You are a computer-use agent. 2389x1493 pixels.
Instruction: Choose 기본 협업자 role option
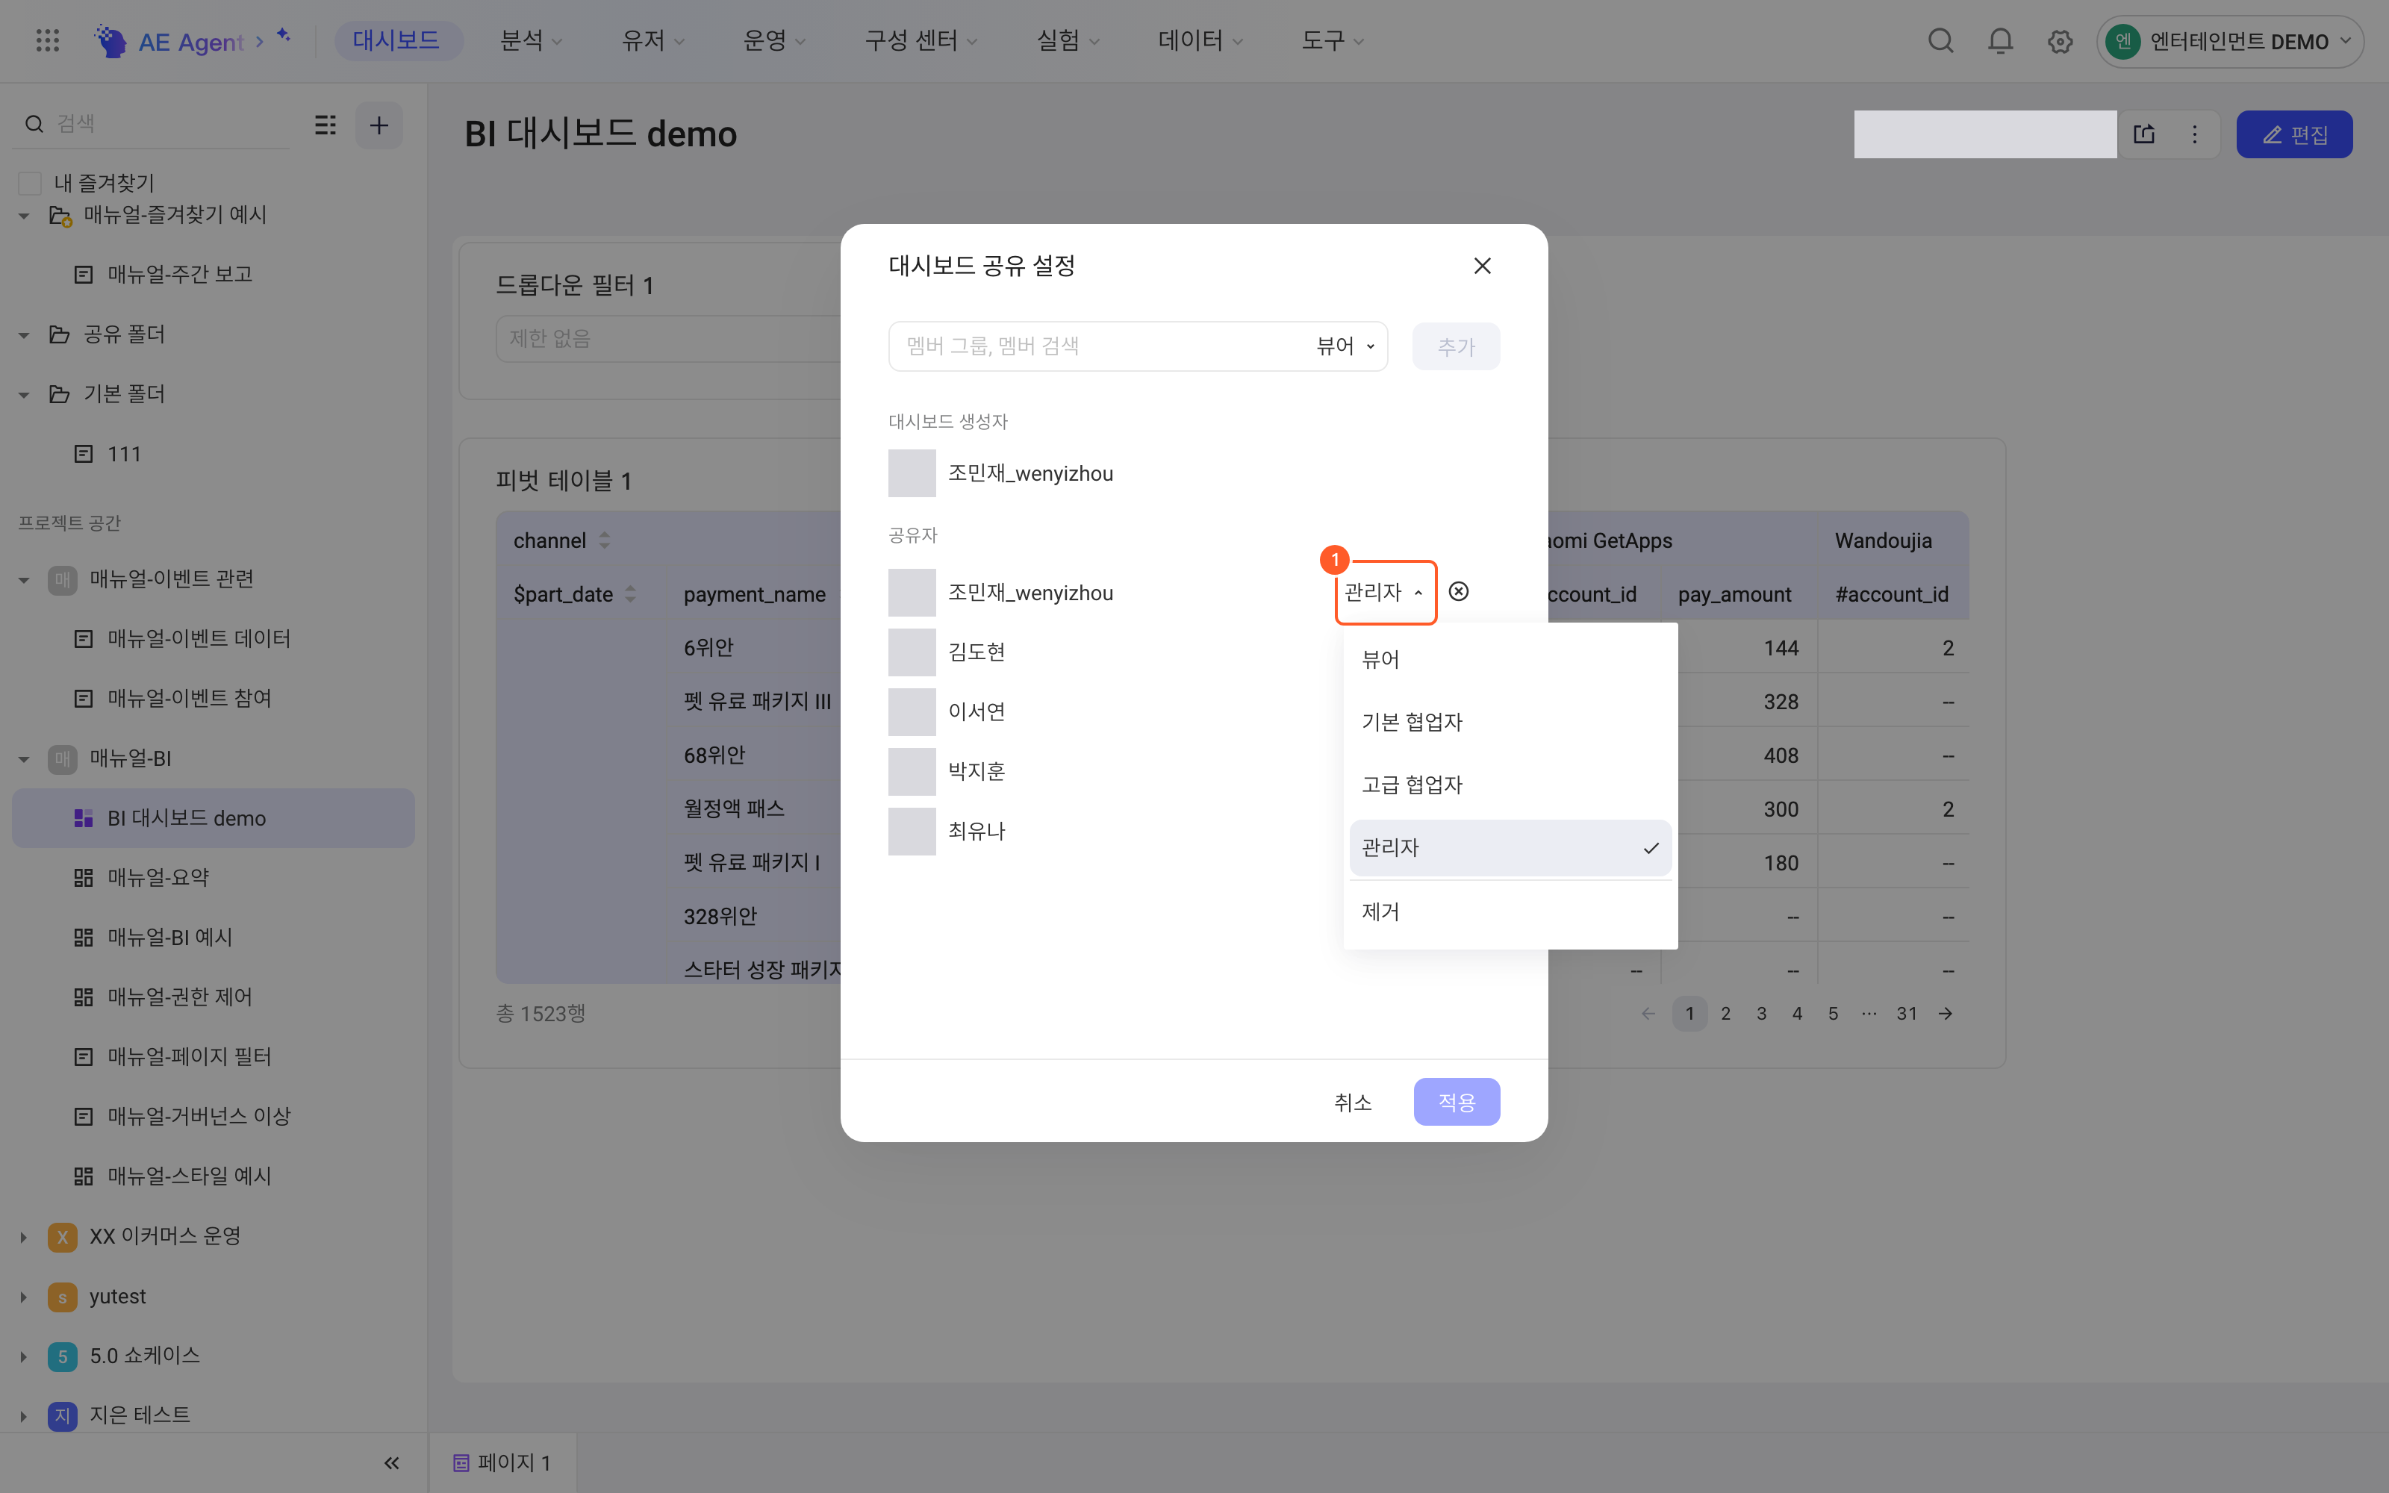pos(1510,722)
